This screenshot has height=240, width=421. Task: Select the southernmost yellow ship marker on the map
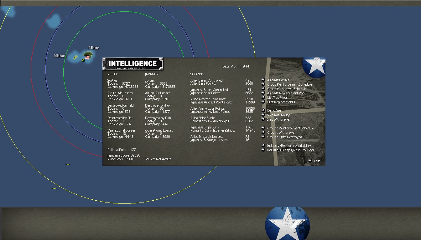pyautogui.click(x=54, y=188)
